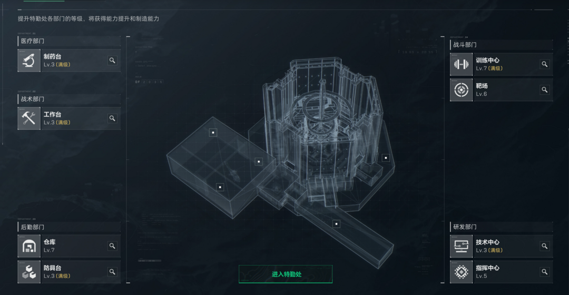Click the 制药台 microscope icon
Screen dimensions: 569x295
point(29,60)
